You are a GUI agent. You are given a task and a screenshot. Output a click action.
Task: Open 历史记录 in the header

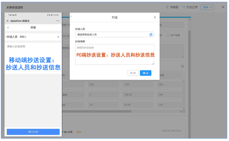pos(190,7)
